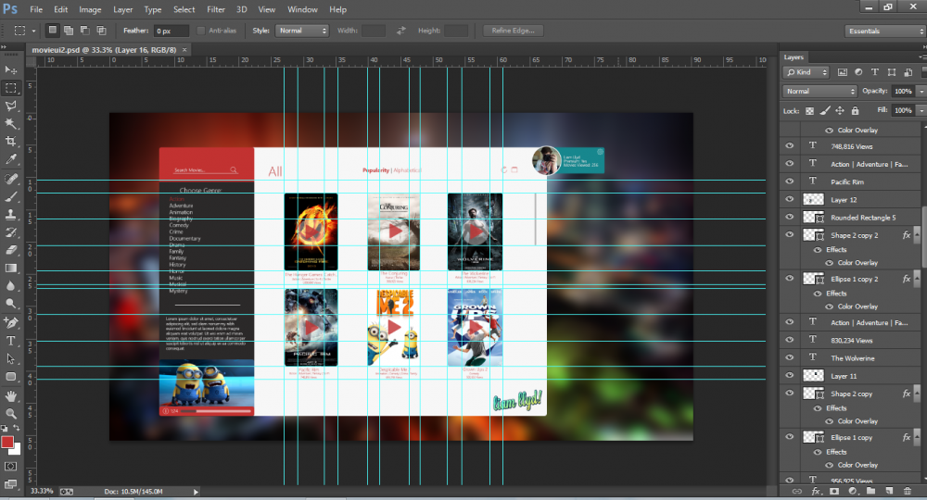This screenshot has width=927, height=500.
Task: Create a new layer group
Action: (x=870, y=491)
